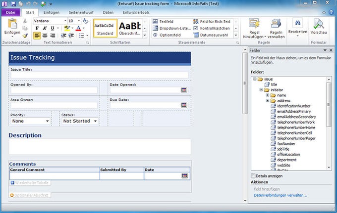Image resolution: width=337 pixels, height=213 pixels.
Task: Collapse the initiator folder node
Action: (x=261, y=90)
